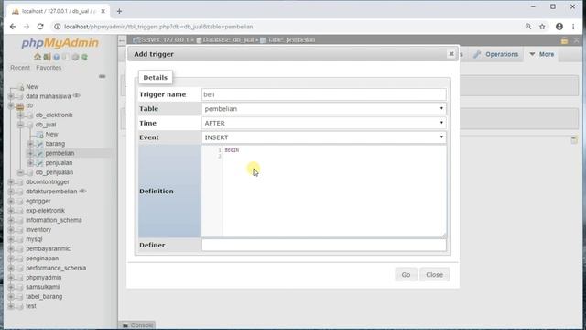Reload the page with browser refresh button
Screen dimensions: 586x330
(40, 27)
